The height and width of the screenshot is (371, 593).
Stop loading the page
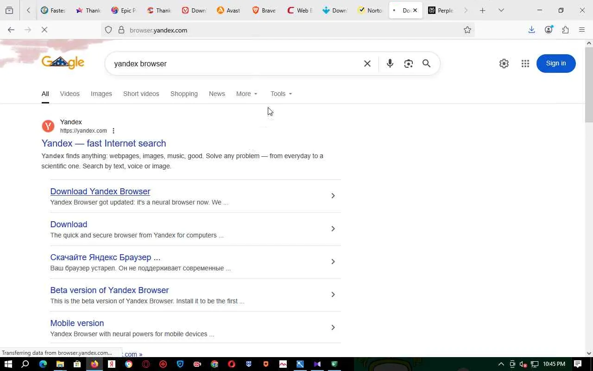point(44,30)
